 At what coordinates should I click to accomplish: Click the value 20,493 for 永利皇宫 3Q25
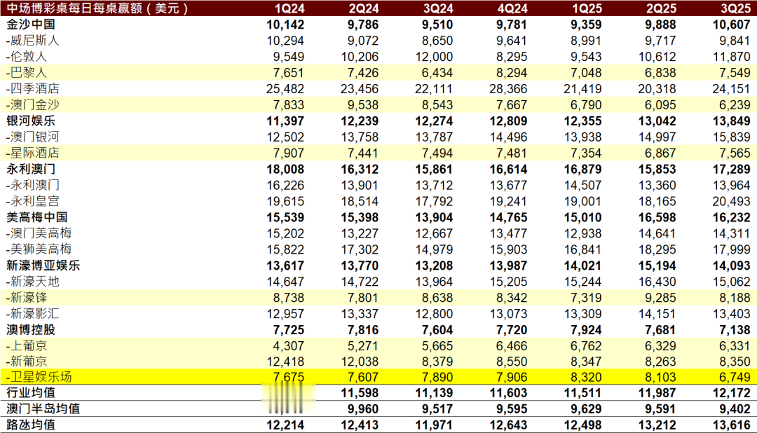(731, 201)
